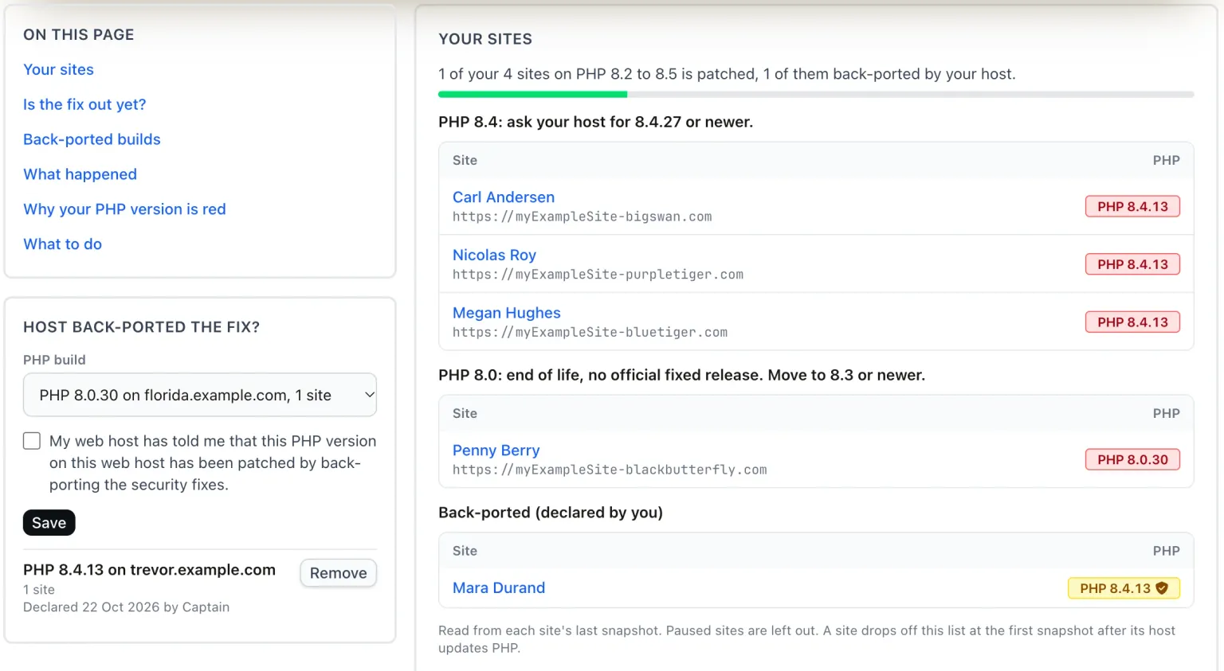The height and width of the screenshot is (671, 1224).
Task: Click the Save button
Action: click(49, 523)
